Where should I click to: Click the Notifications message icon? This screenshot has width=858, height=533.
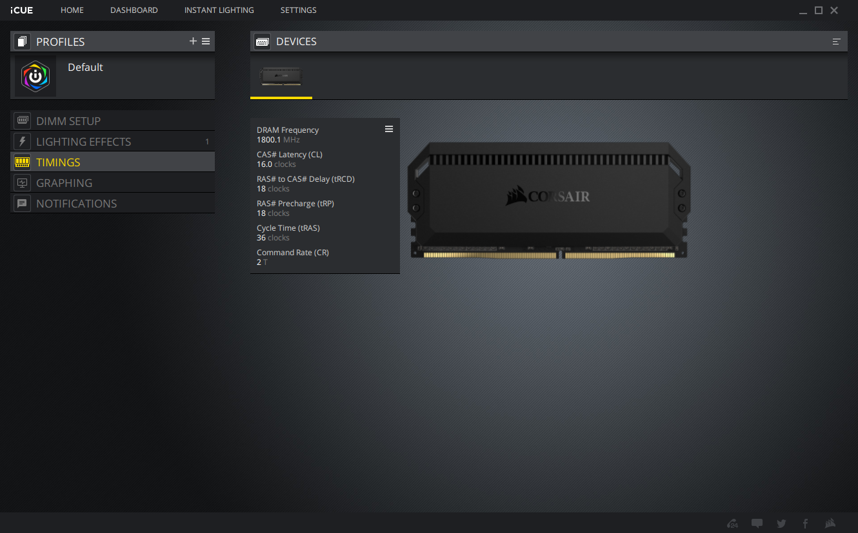point(23,203)
